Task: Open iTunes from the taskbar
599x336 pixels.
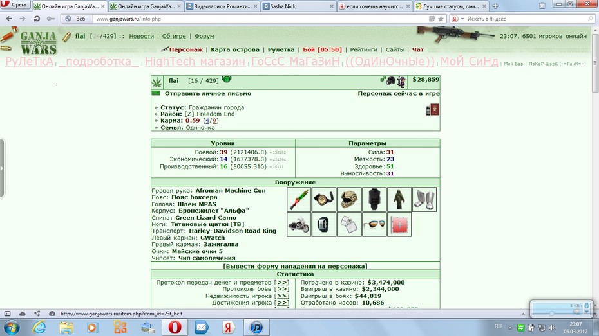Action: 256,327
